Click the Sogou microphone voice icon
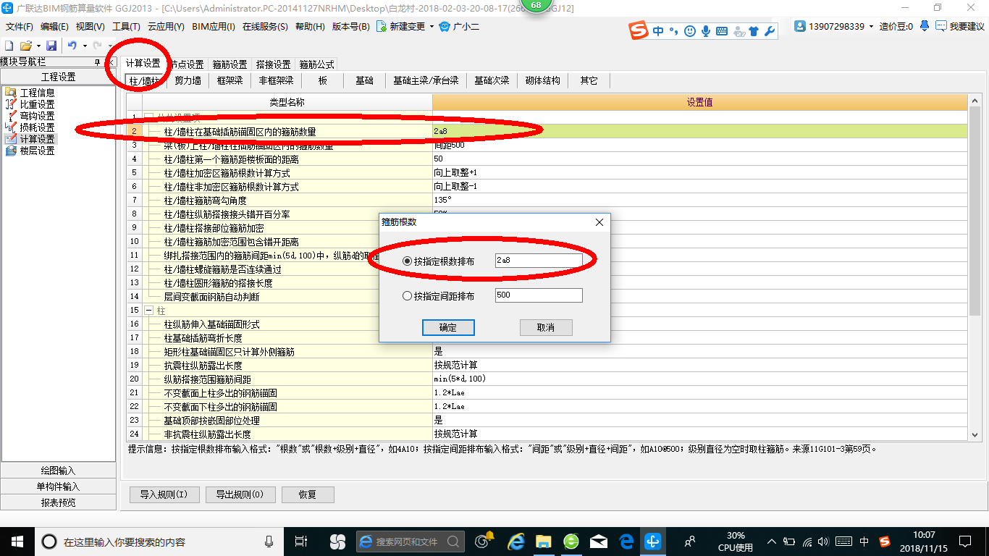 705,31
